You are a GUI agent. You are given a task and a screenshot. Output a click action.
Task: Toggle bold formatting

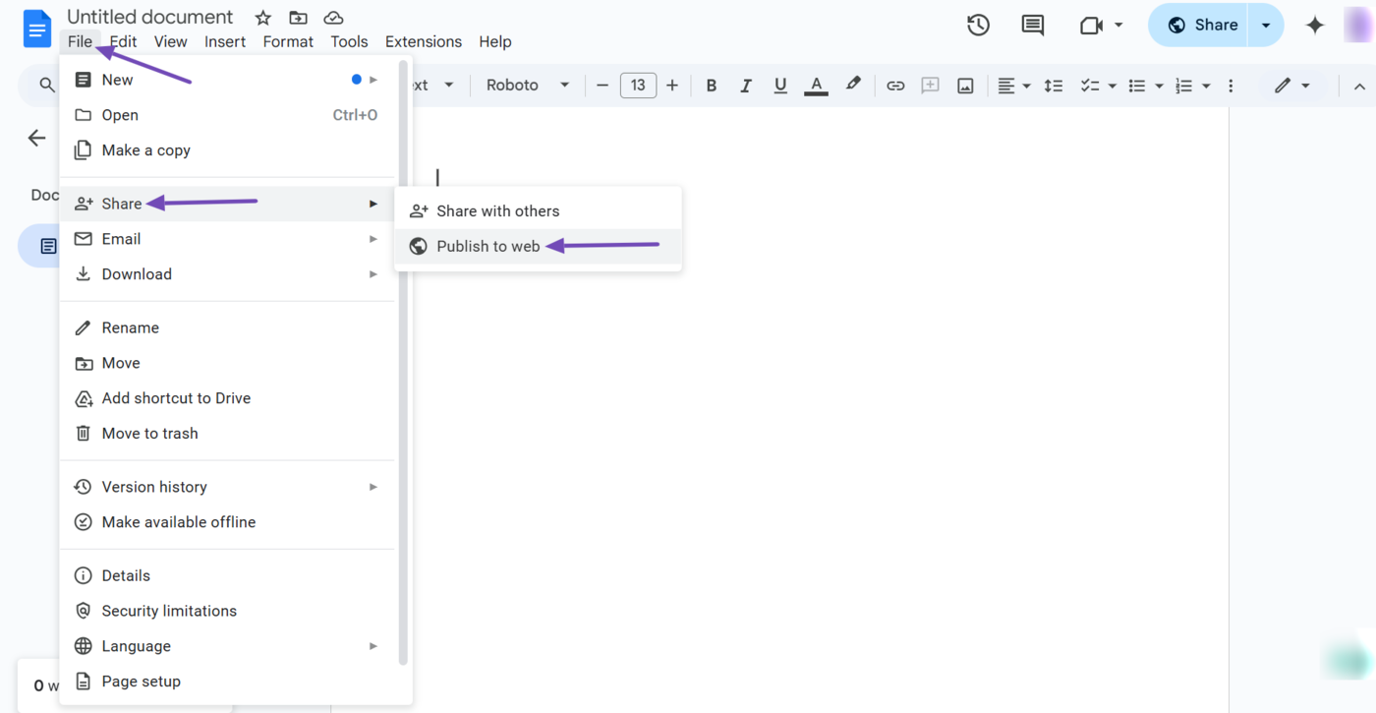711,86
